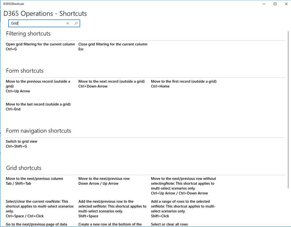
Task: Select Close grid filtering Esc entry
Action: click(113, 47)
